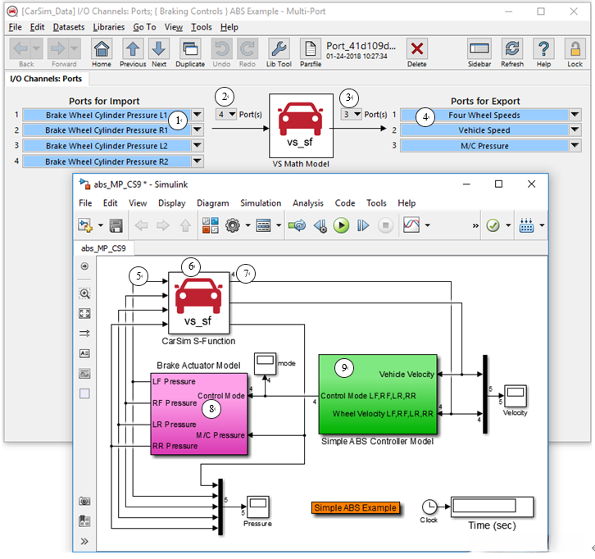
Task: Click the Duplicate dataset icon
Action: (190, 49)
